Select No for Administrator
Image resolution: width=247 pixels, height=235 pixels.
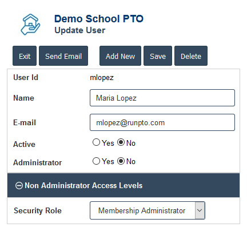click(121, 161)
